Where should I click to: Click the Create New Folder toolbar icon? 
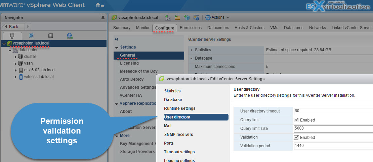pyautogui.click(x=177, y=17)
